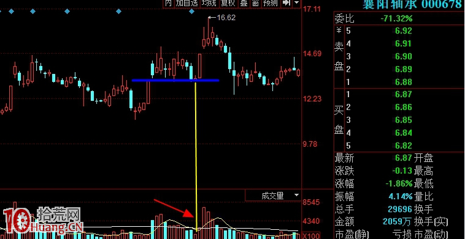Click the 最低 low price label

coord(424,183)
